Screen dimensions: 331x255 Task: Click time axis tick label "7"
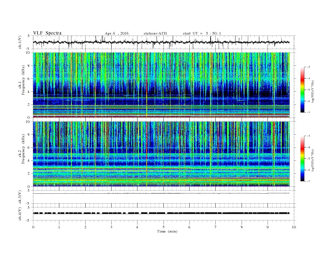[216, 227]
